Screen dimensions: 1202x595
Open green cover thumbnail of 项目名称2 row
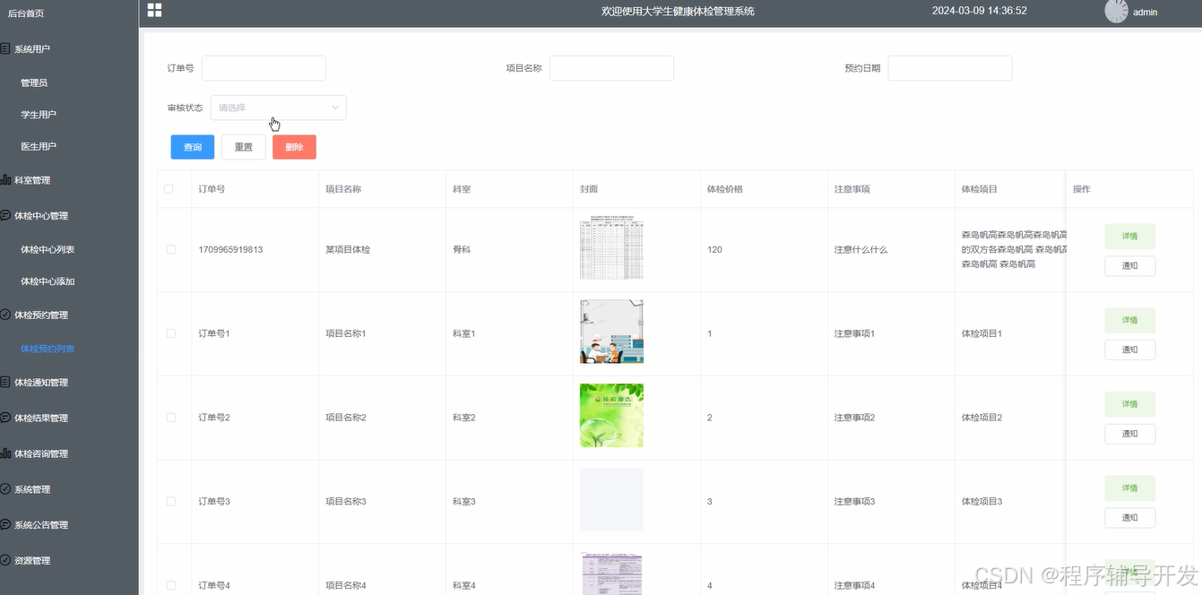point(611,416)
